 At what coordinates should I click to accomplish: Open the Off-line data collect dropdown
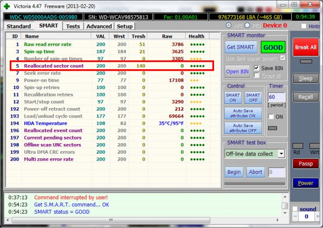point(281,154)
